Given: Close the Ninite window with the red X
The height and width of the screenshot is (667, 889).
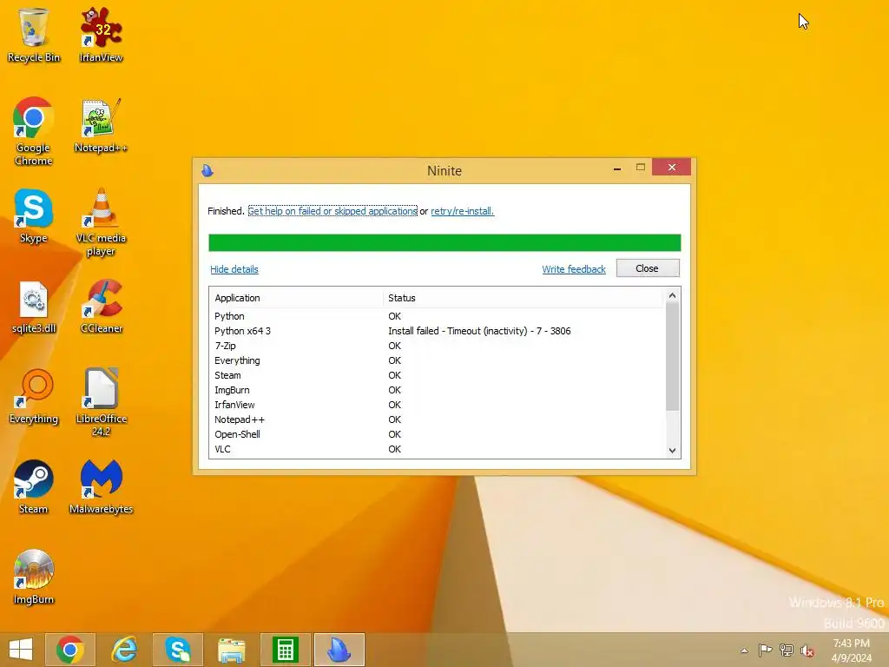Looking at the screenshot, I should pyautogui.click(x=672, y=168).
